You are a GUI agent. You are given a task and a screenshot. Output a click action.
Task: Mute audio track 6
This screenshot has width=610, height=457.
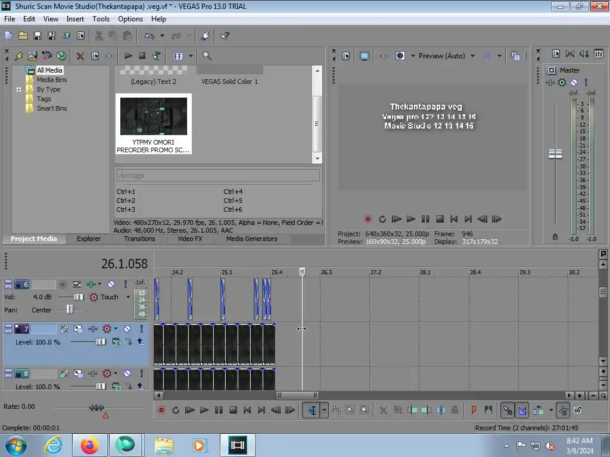click(111, 284)
